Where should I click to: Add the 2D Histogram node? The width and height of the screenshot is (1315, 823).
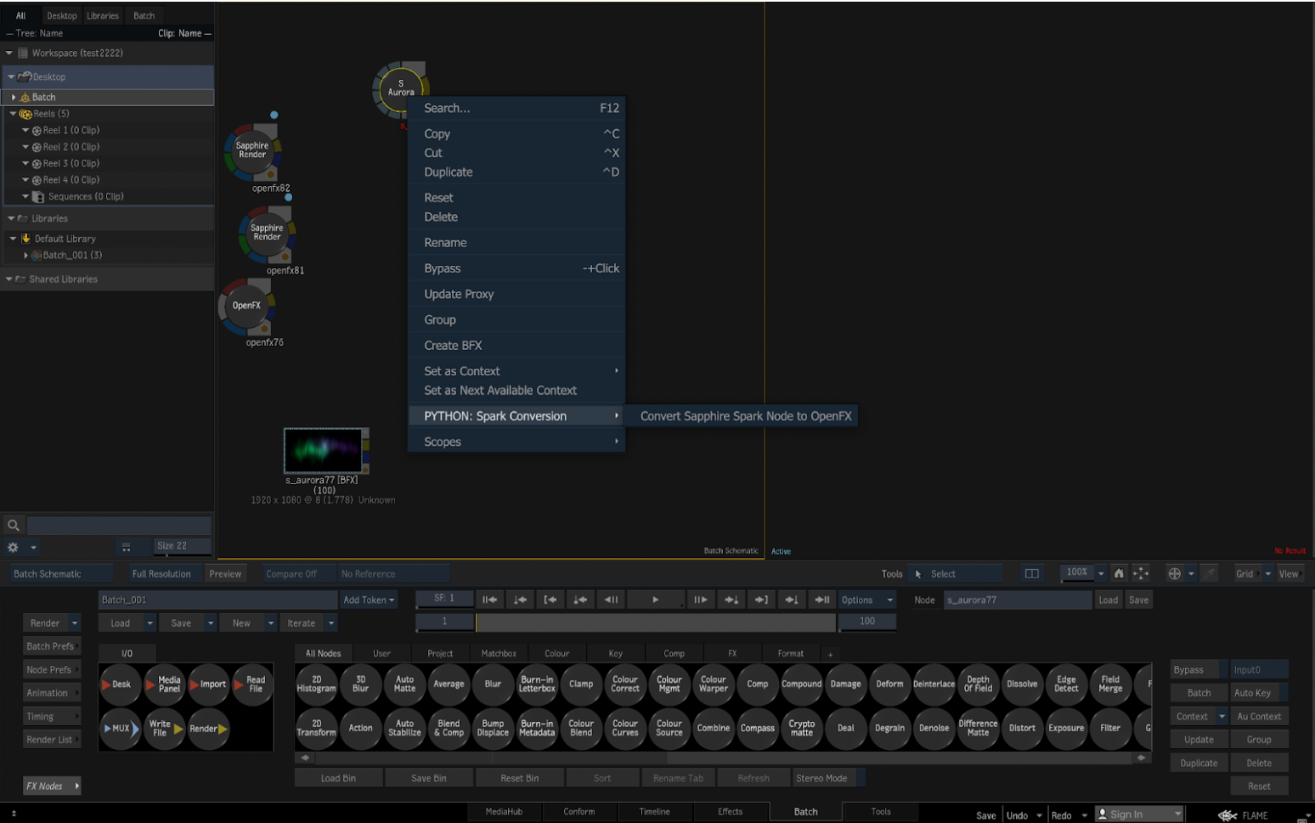[317, 685]
